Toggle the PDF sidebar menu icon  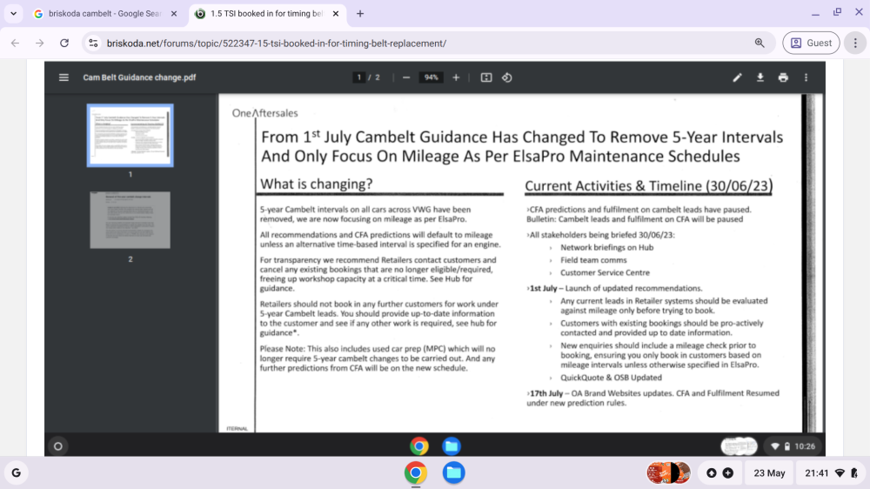pyautogui.click(x=64, y=77)
